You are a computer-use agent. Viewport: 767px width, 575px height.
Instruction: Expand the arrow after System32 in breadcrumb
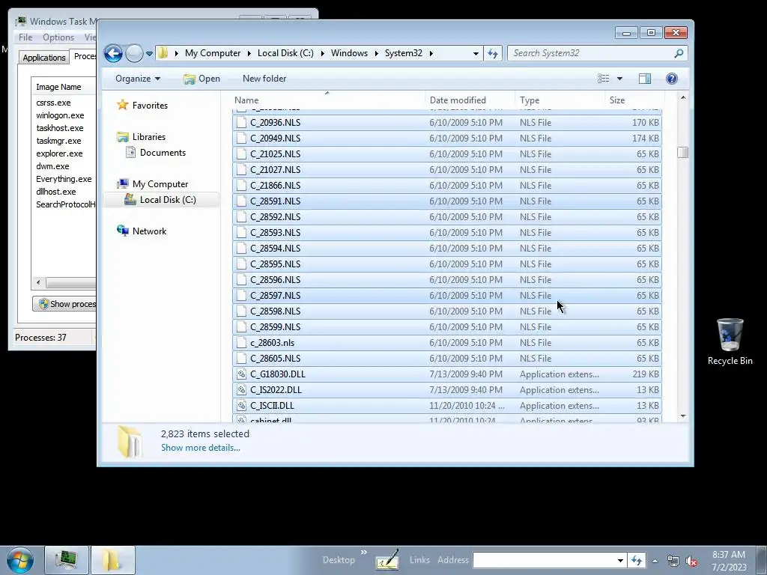pos(431,53)
